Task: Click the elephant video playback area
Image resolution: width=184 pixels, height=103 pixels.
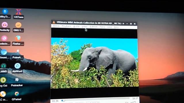Action: 95,63
